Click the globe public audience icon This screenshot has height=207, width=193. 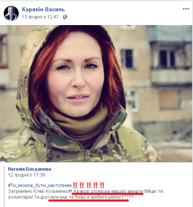(65, 17)
